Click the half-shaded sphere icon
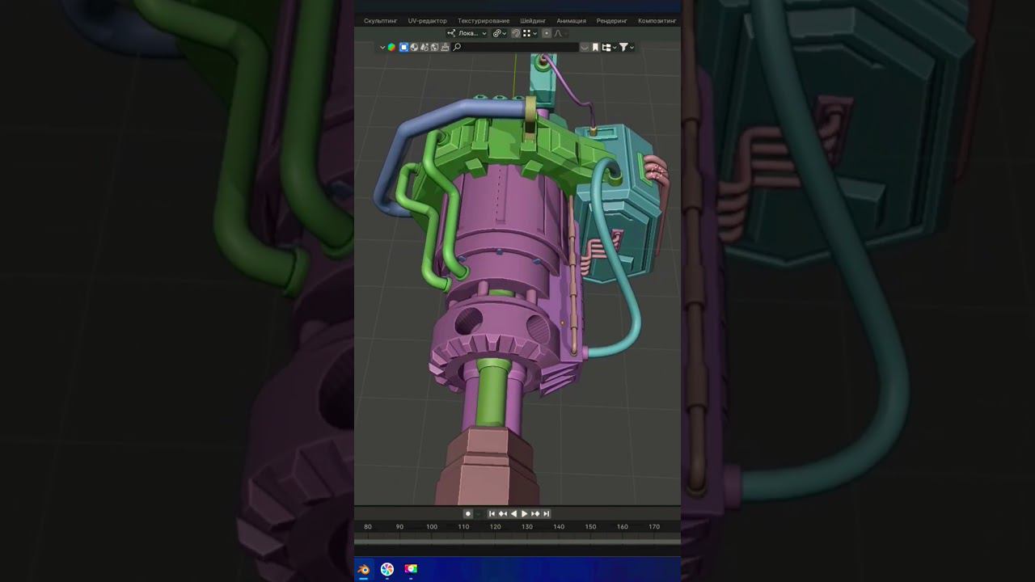 coord(414,47)
